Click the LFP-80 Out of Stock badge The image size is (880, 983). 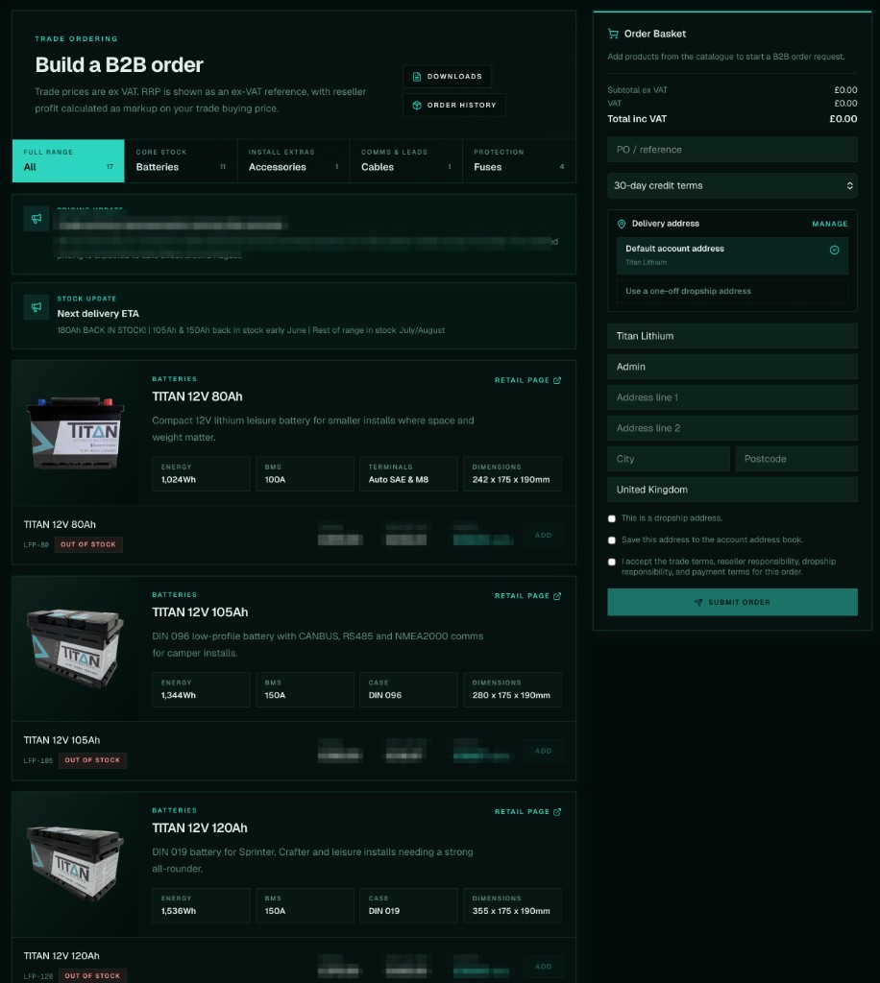[x=88, y=545]
